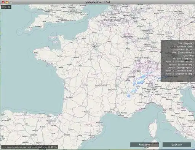
Task: Select ArcGIS (Shaded Relief) layer
Action: (x=180, y=62)
